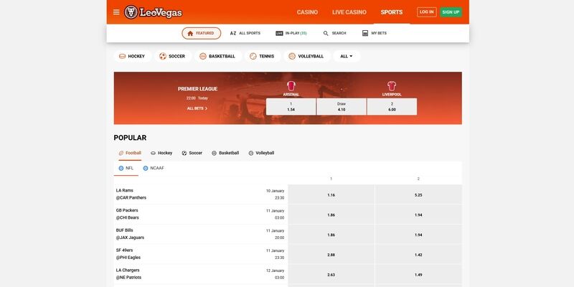Screen dimensions: 574x287
Task: Click the NCAAF league badge icon
Action: click(x=146, y=169)
